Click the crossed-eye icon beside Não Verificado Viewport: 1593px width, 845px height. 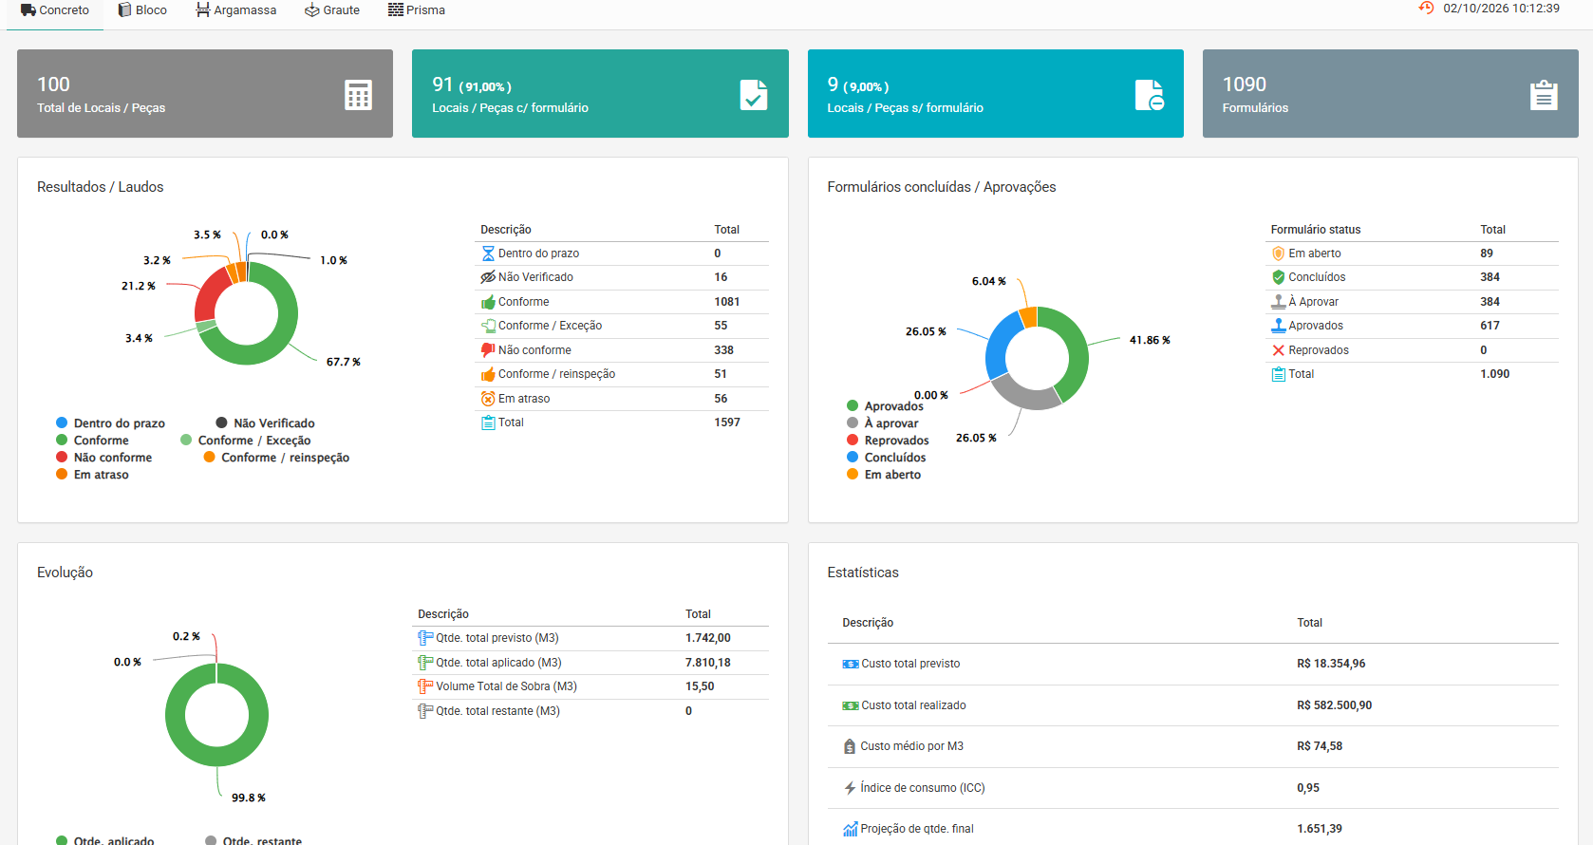[488, 277]
